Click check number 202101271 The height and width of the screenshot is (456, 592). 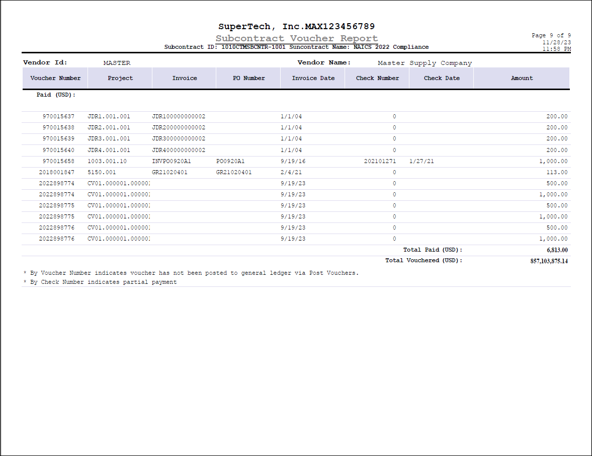coord(380,162)
